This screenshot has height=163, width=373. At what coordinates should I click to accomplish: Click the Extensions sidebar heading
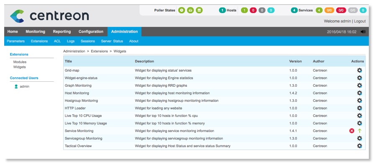pyautogui.click(x=19, y=54)
